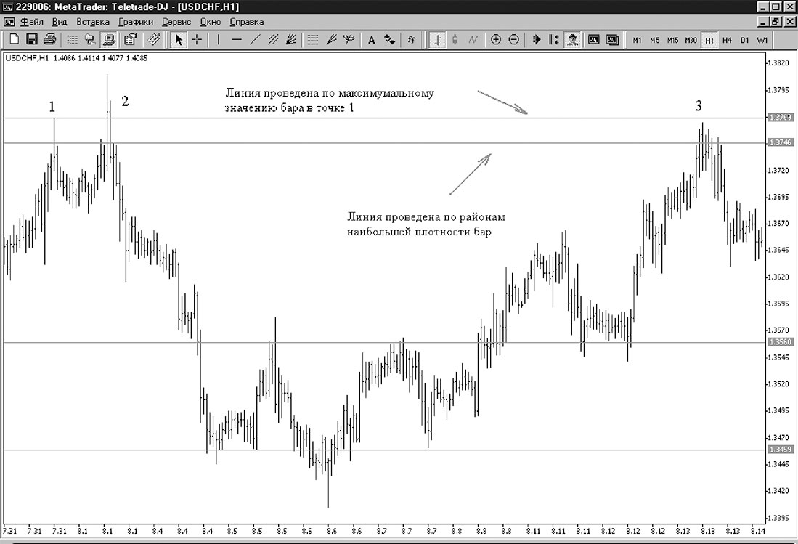
Task: Click the 1.3560 price label
Action: coord(780,342)
